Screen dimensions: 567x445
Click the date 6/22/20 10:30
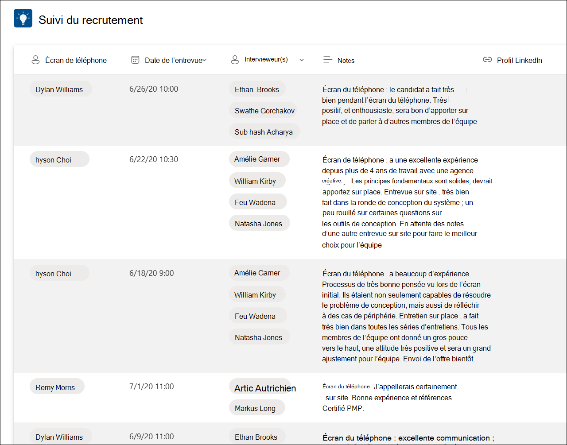coord(154,159)
